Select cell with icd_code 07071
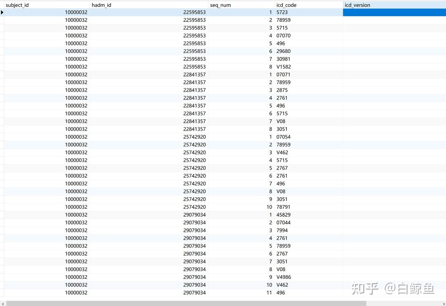 click(309, 74)
